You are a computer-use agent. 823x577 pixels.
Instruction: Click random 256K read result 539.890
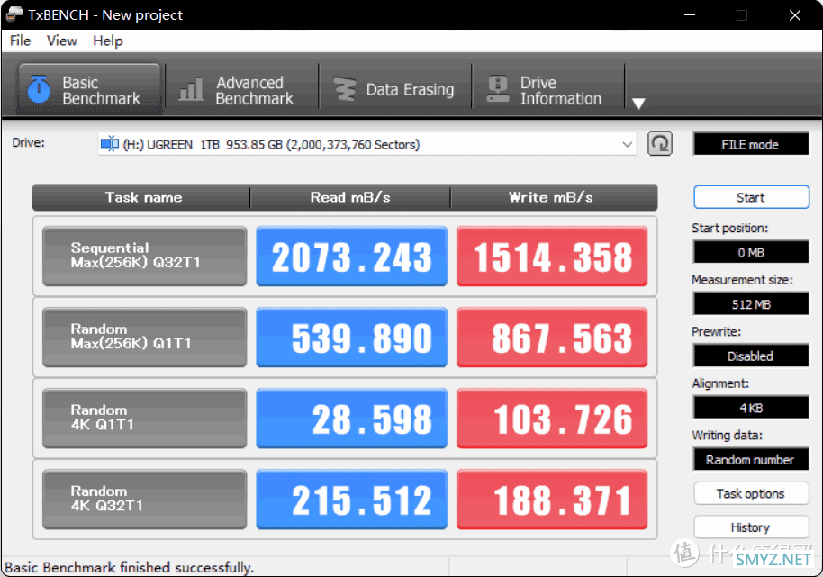352,338
